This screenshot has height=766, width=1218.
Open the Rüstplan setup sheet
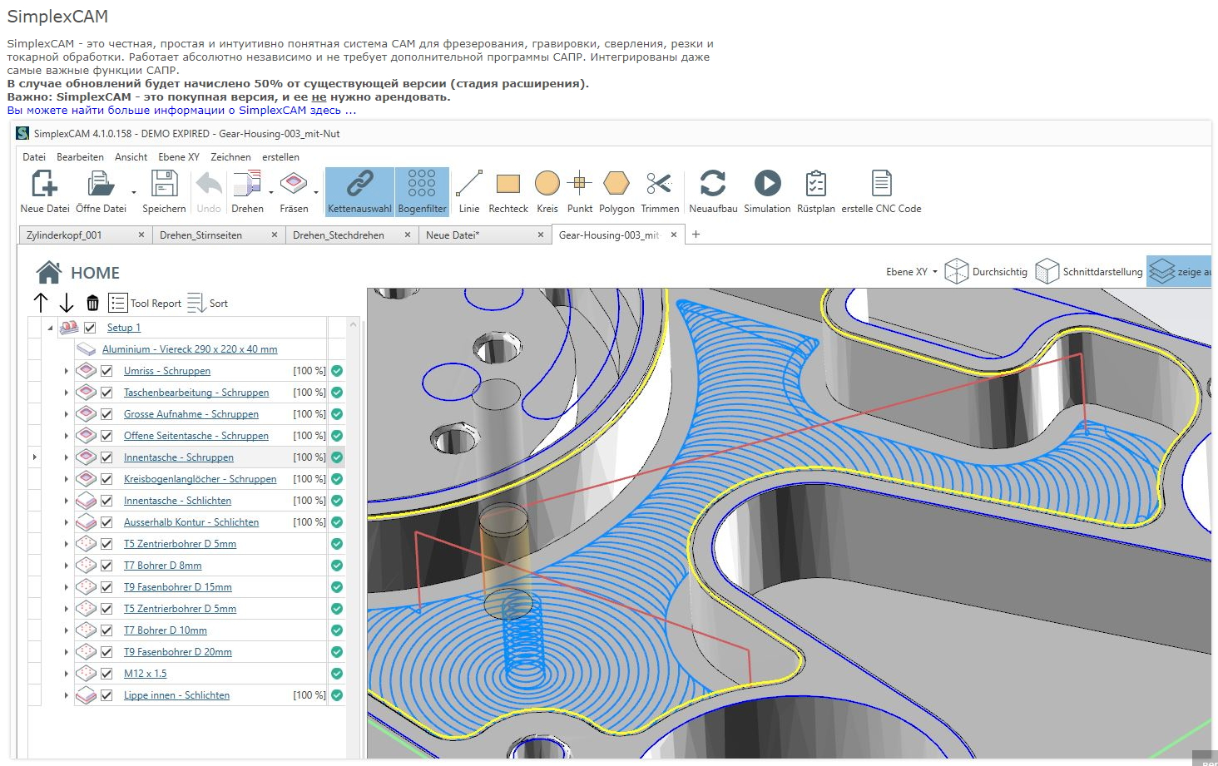pyautogui.click(x=816, y=191)
